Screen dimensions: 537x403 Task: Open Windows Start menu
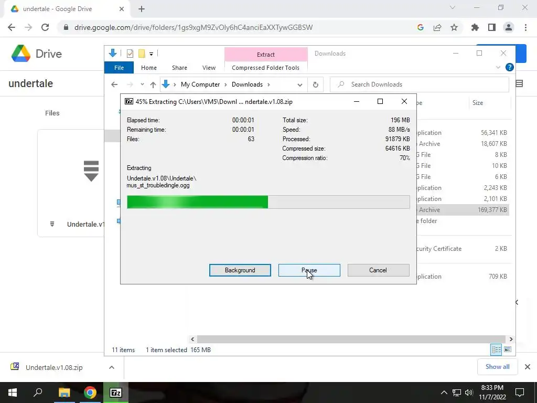13,393
